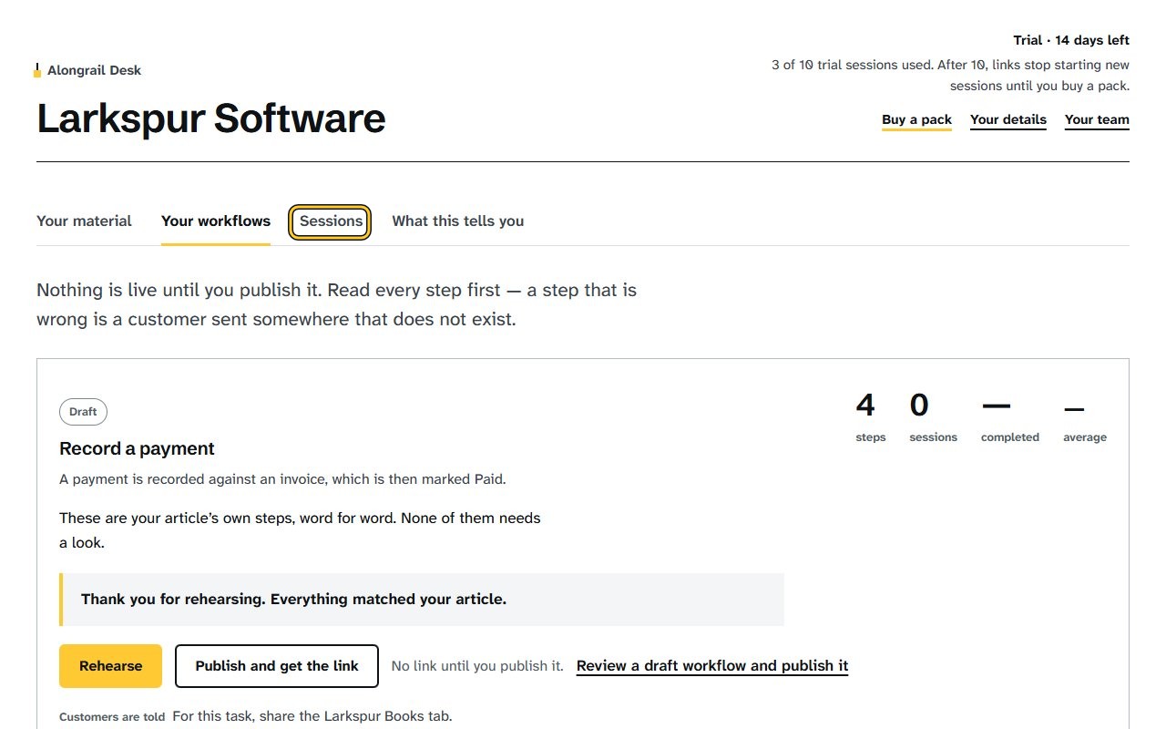Viewport: 1166px width, 729px height.
Task: Click Publish and get the link
Action: (277, 666)
